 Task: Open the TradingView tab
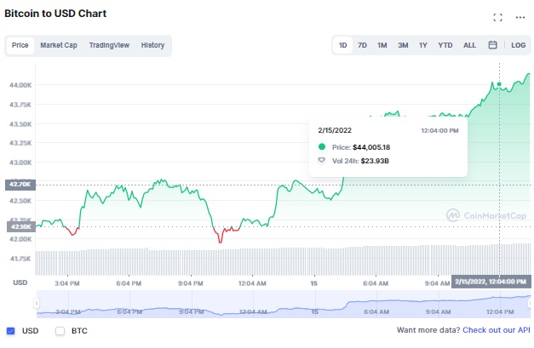click(x=109, y=45)
